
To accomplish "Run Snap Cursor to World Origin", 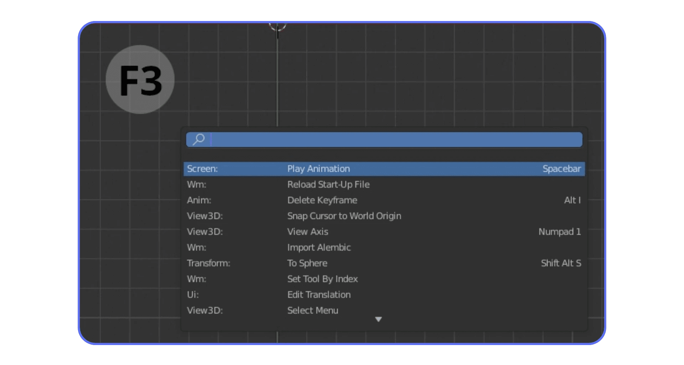I will [344, 216].
